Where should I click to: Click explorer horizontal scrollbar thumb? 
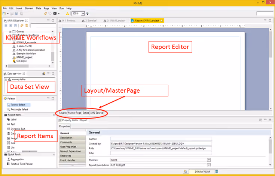pos(18,66)
